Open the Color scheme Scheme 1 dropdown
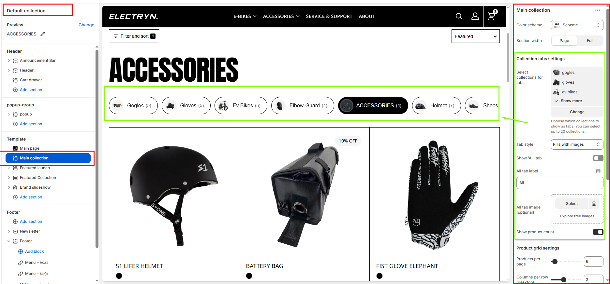This screenshot has height=284, width=610. 577,25
